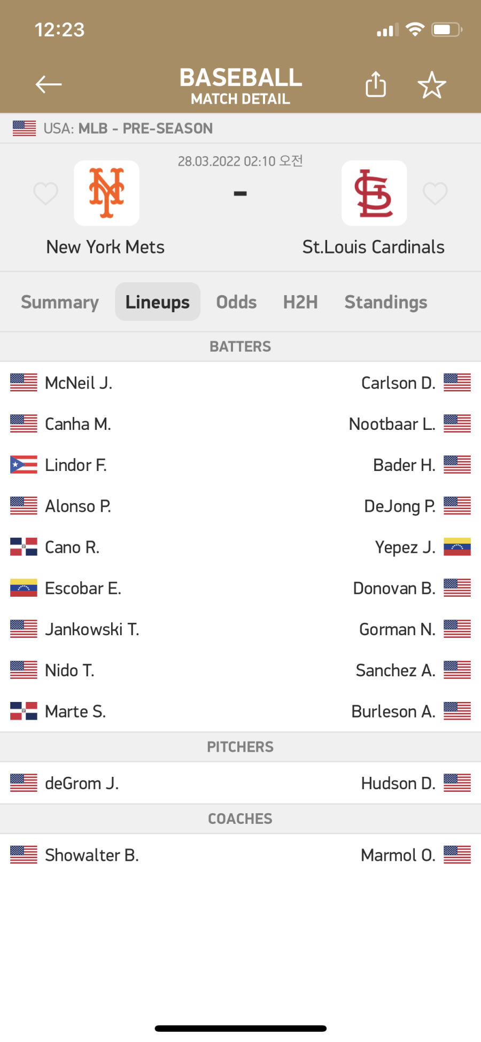The image size is (481, 1042).
Task: Favorite St.Louis Cardinals with heart icon
Action: pos(435,194)
